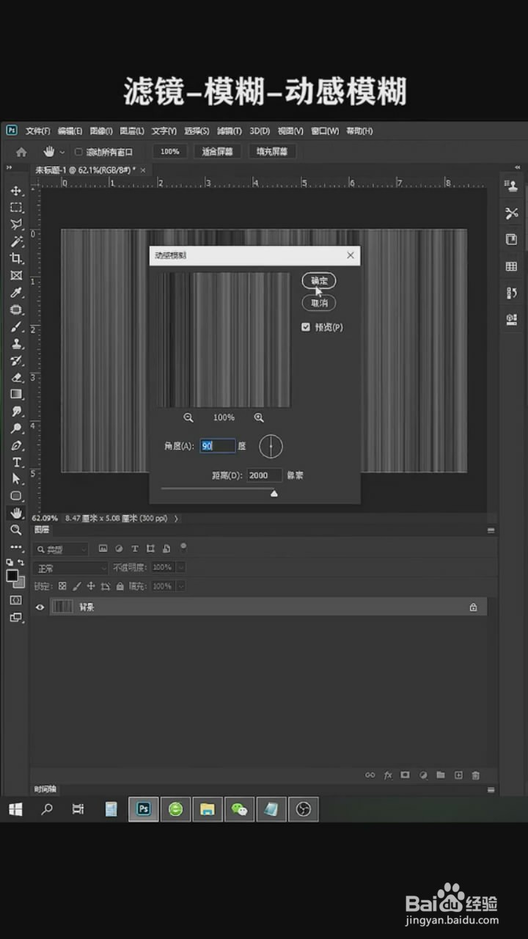Open the 文件(F) menu
Image resolution: width=528 pixels, height=939 pixels.
click(x=38, y=131)
